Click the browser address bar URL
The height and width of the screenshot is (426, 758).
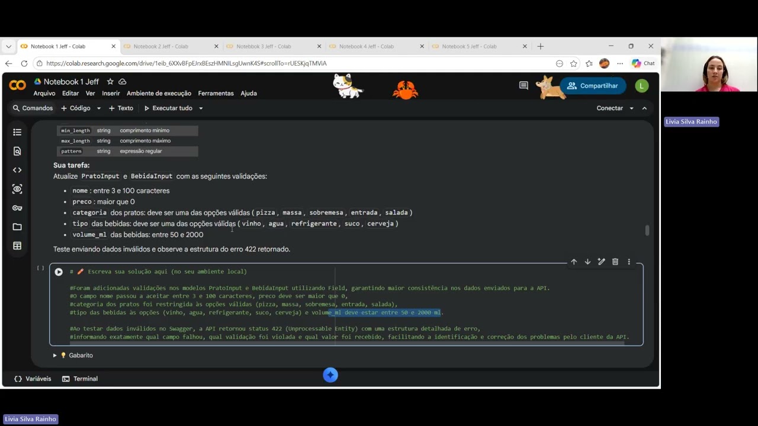point(186,63)
